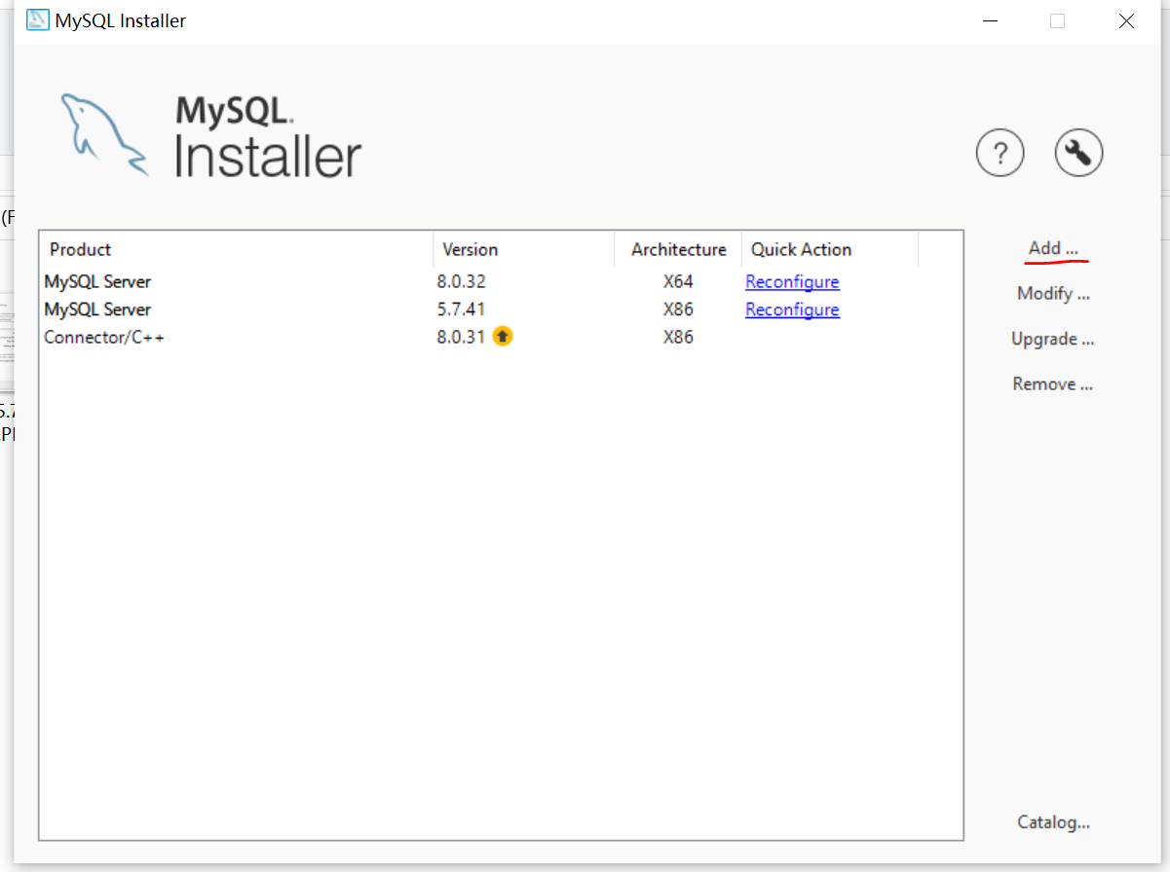
Task: Close the MySQL Installer window
Action: coord(1126,20)
